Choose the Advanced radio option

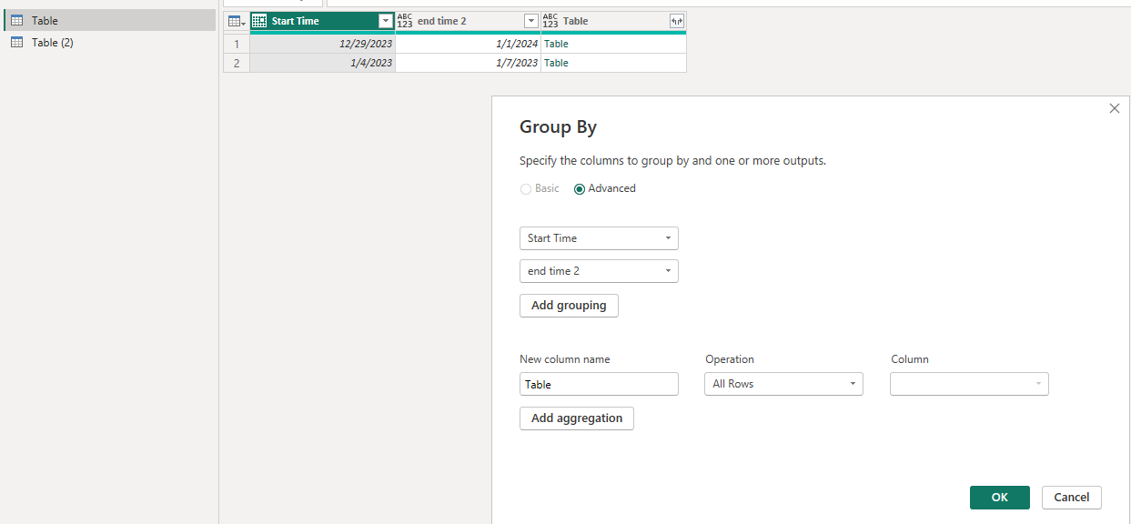[579, 188]
